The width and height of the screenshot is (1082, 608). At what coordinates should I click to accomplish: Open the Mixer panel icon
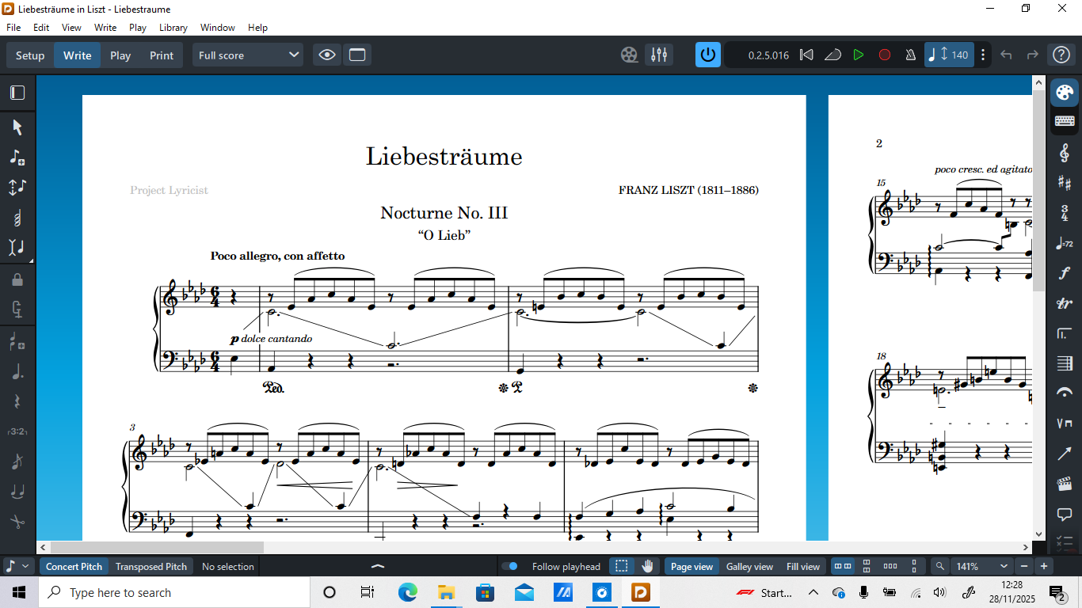point(659,55)
